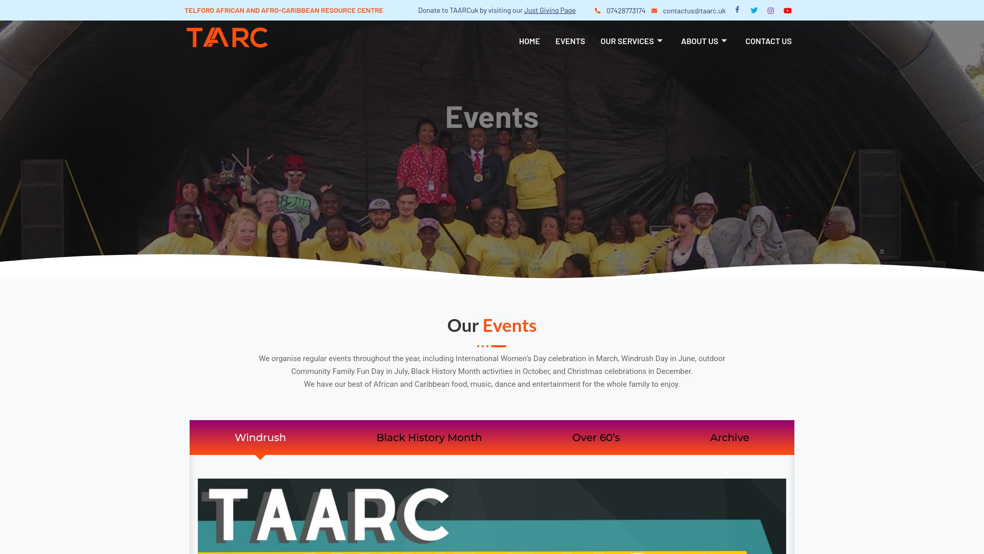
Task: Open the Events menu item
Action: [x=570, y=41]
